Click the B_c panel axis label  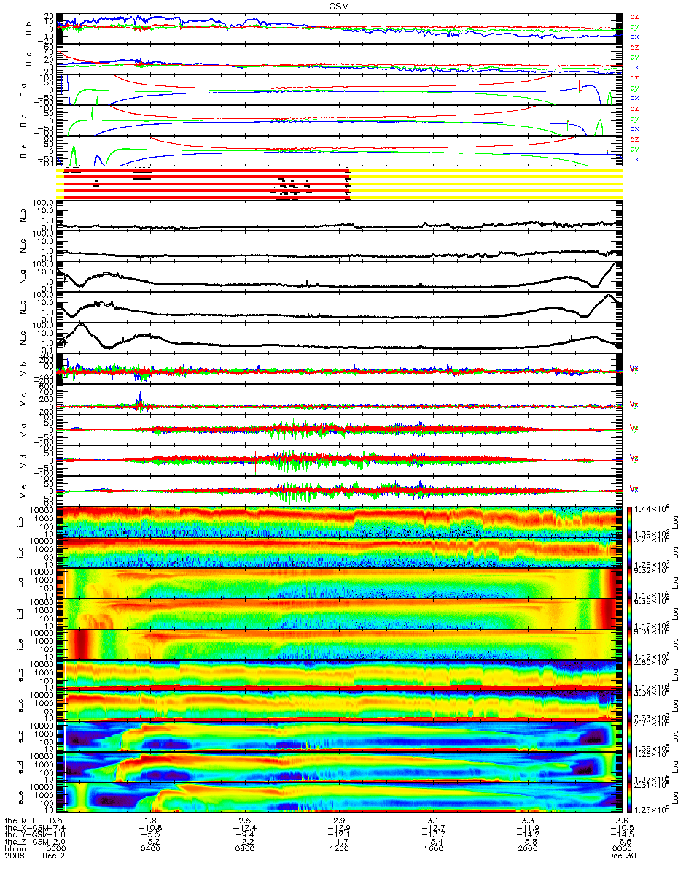[x=30, y=59]
